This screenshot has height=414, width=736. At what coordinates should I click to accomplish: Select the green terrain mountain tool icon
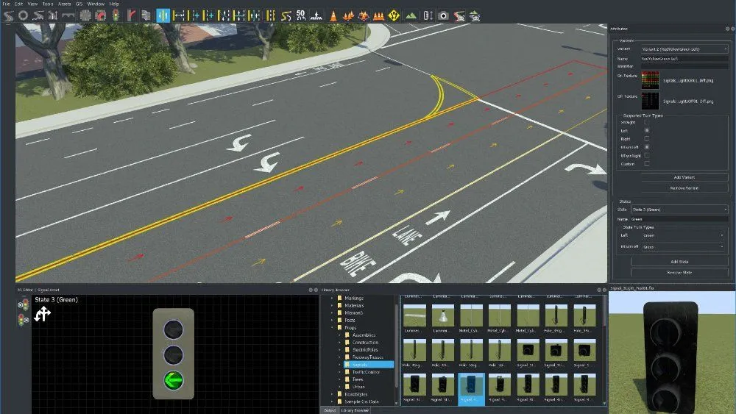coord(411,15)
